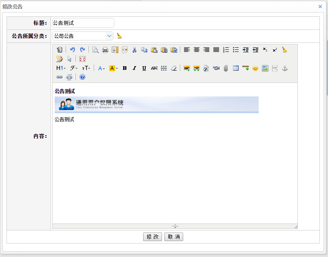The height and width of the screenshot is (257, 328).
Task: Apply subscript formatting
Action: [x=265, y=49]
